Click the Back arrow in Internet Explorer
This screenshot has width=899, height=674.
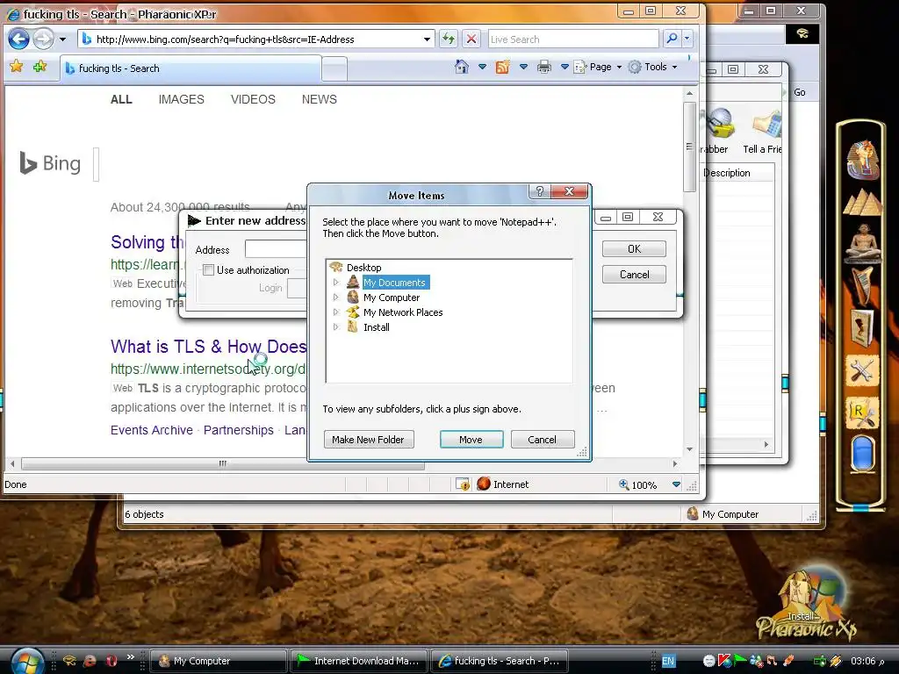tap(18, 39)
